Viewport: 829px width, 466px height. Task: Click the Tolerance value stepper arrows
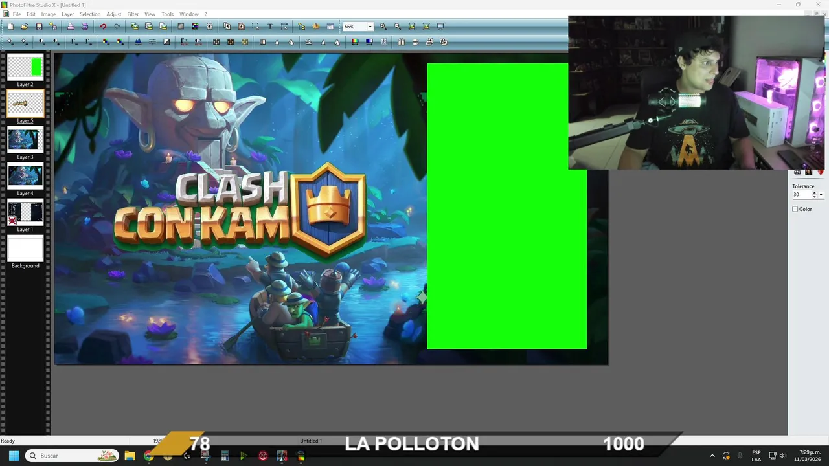(814, 195)
